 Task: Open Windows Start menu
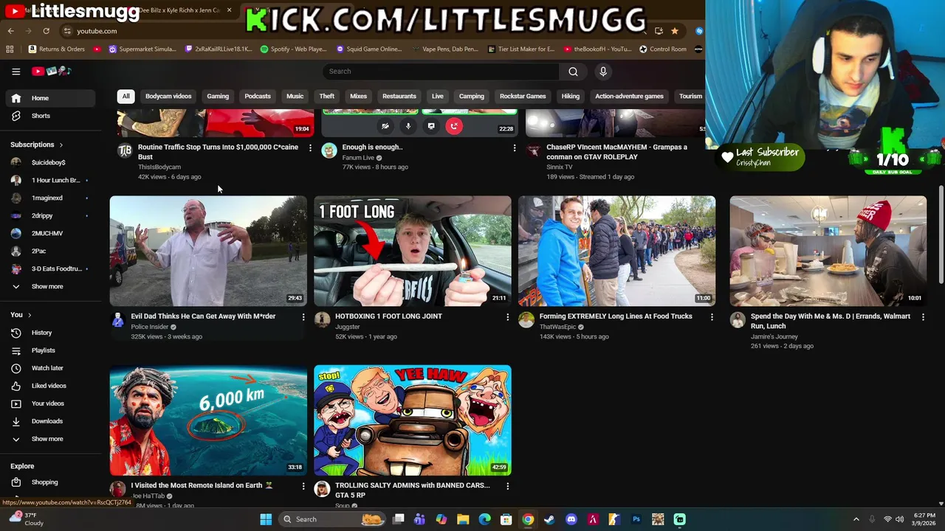tap(266, 519)
